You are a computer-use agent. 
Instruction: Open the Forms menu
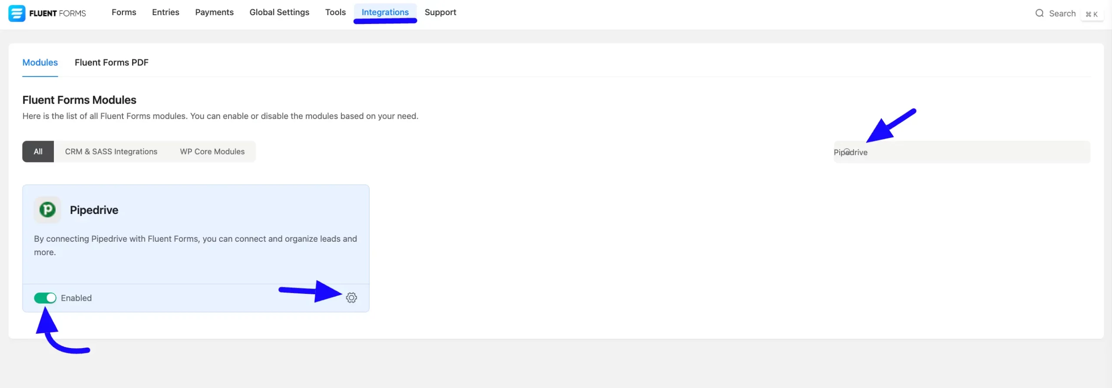coord(124,13)
